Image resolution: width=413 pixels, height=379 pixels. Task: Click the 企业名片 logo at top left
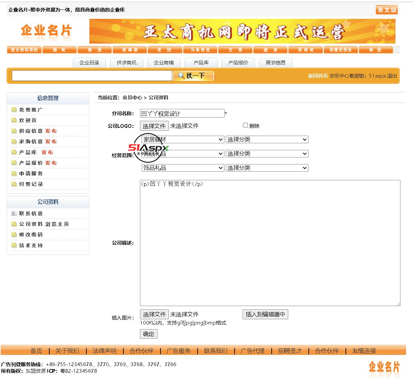click(x=46, y=31)
